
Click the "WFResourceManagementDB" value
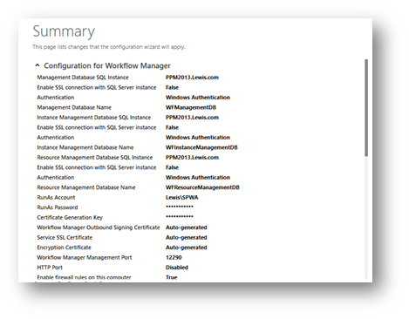pyautogui.click(x=202, y=187)
